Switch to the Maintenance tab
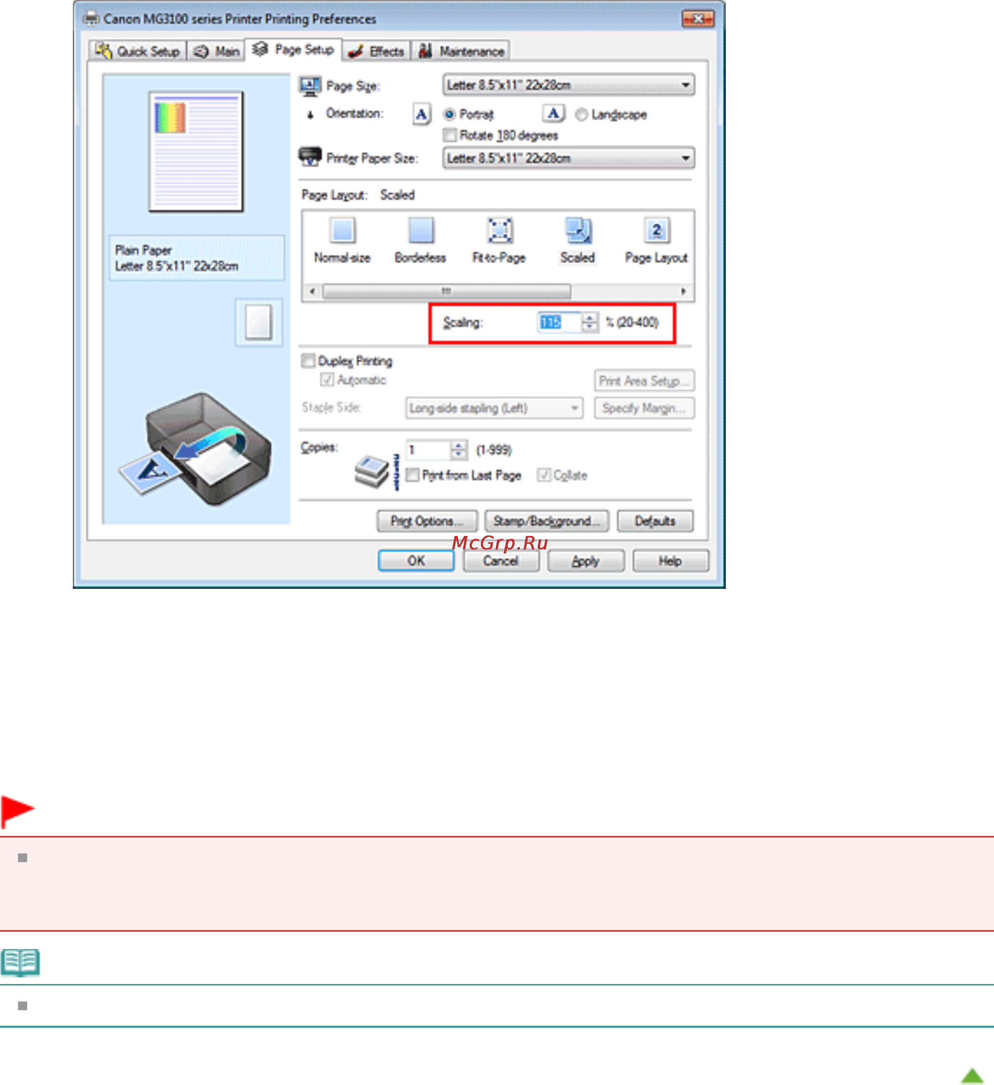The width and height of the screenshot is (994, 1085). [x=462, y=51]
